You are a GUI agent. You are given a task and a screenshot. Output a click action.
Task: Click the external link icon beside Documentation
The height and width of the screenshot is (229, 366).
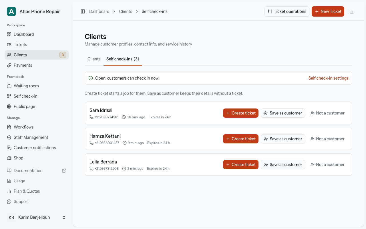tap(64, 171)
